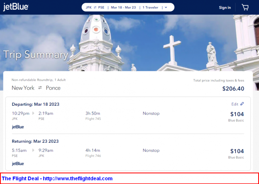Screen dimensions: 259x184
Task: Sign in to your account
Action: pos(225,7)
